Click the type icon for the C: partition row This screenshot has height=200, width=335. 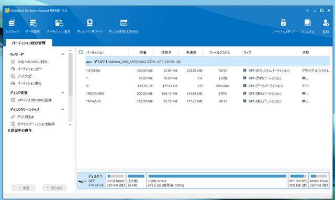(x=244, y=86)
